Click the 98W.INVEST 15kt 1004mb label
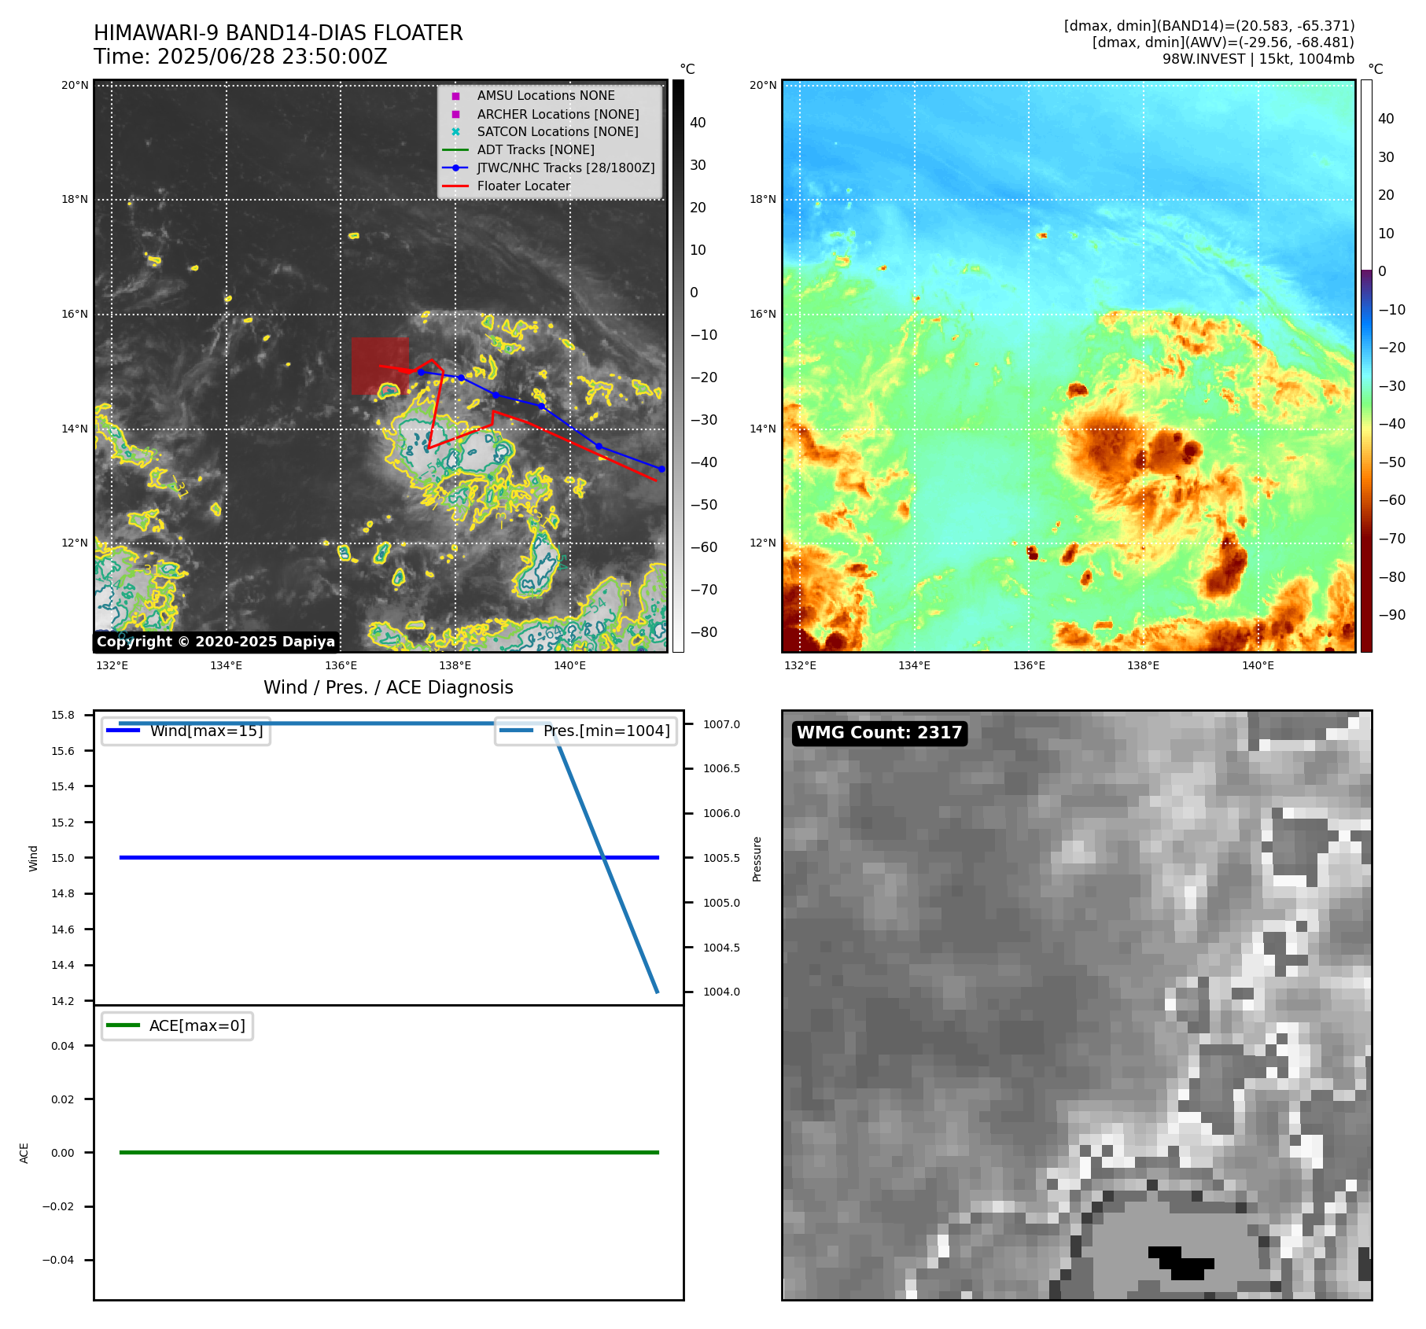1426x1329 pixels. coord(1258,59)
